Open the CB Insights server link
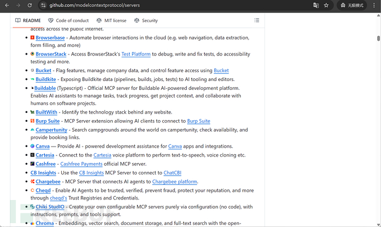This screenshot has width=381, height=227. pyautogui.click(x=43, y=172)
